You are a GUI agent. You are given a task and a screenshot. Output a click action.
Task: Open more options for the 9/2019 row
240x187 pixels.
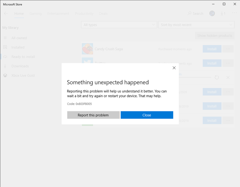(228, 106)
